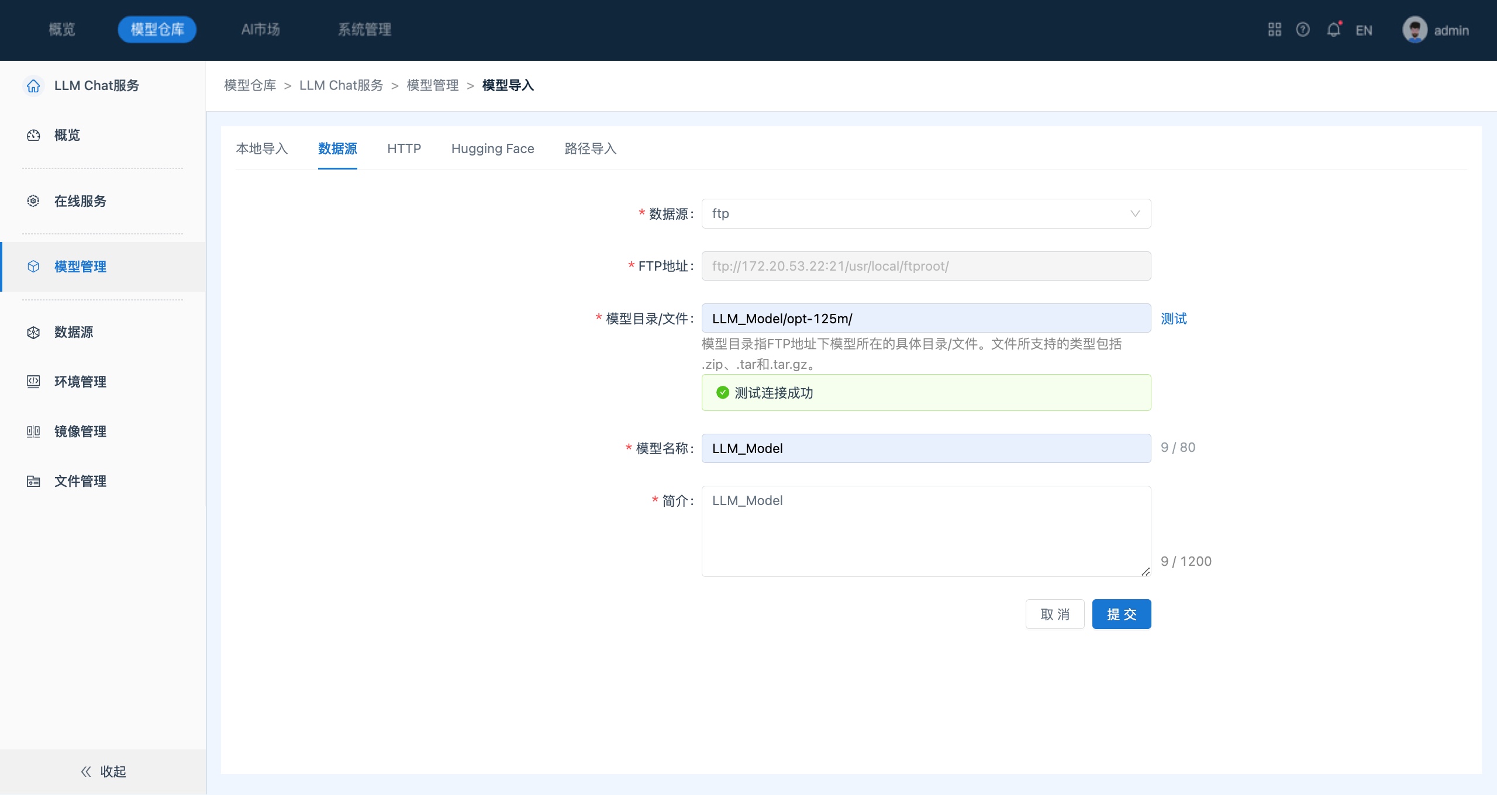Screen dimensions: 1497x795
Task: Collapse the sidebar with 收起
Action: pyautogui.click(x=103, y=772)
